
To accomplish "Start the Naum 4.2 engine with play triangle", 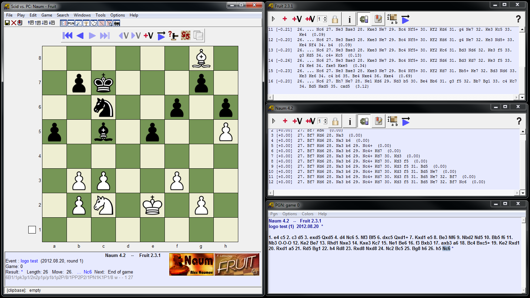I will click(273, 121).
